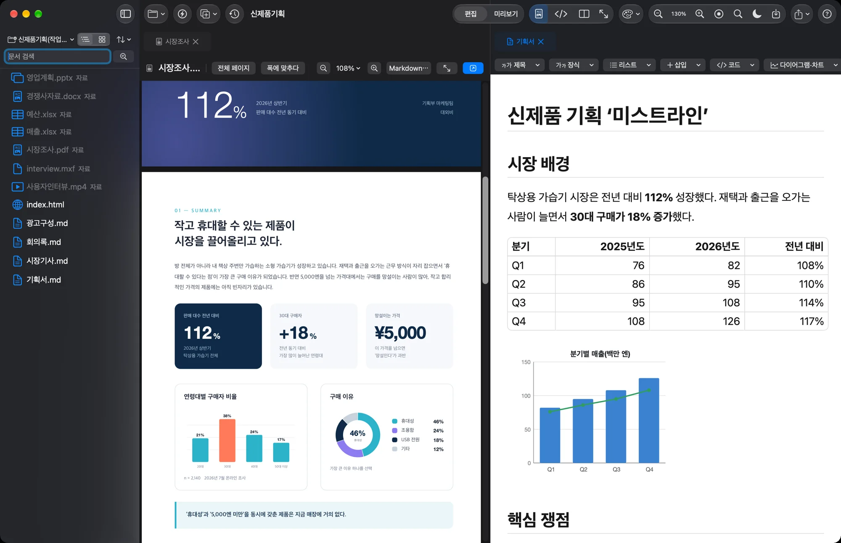Click the 문서 검색 input field
841x543 pixels.
(57, 56)
